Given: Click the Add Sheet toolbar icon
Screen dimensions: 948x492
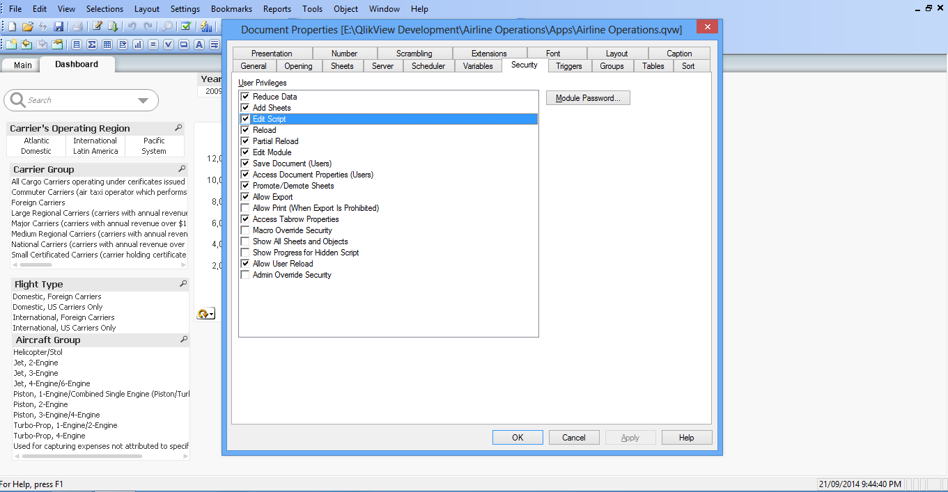Looking at the screenshot, I should [x=11, y=45].
